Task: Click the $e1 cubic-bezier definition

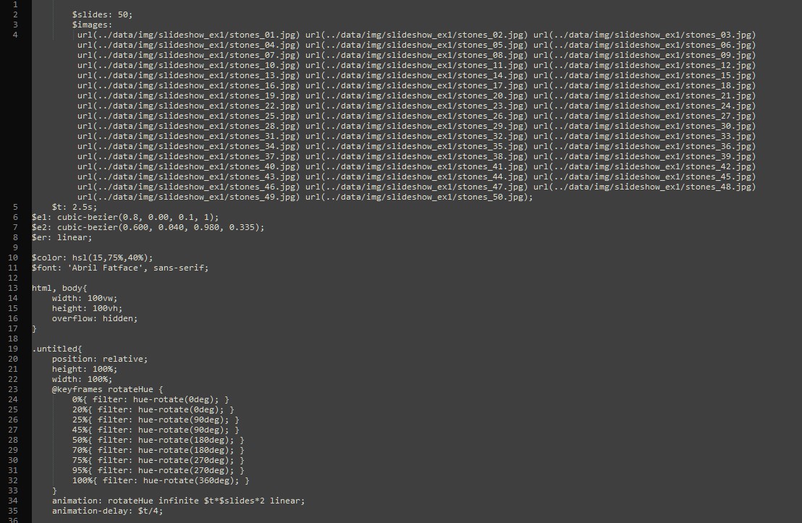Action: (x=125, y=217)
